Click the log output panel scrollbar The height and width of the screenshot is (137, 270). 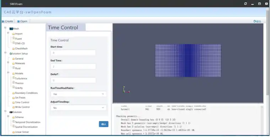click(x=262, y=120)
